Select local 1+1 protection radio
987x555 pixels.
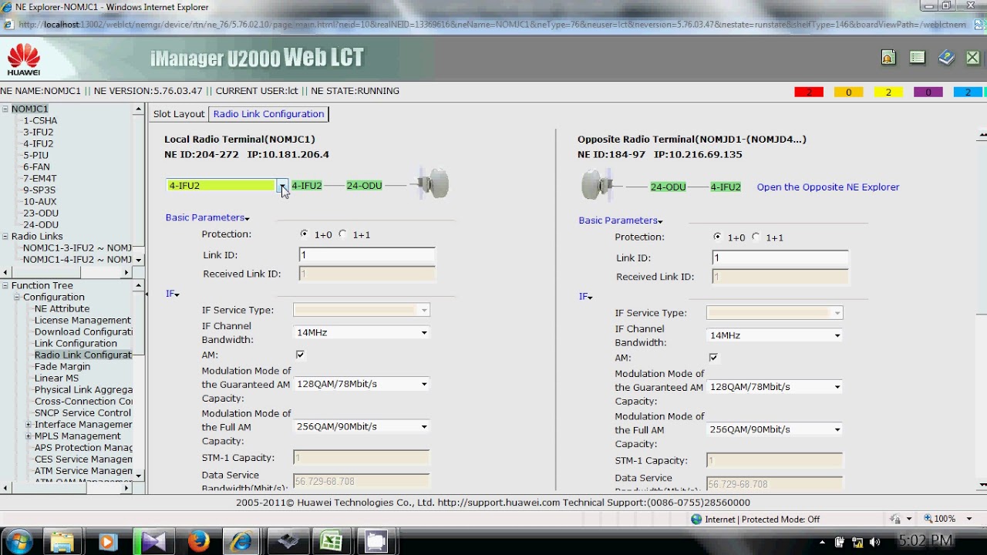click(x=343, y=234)
